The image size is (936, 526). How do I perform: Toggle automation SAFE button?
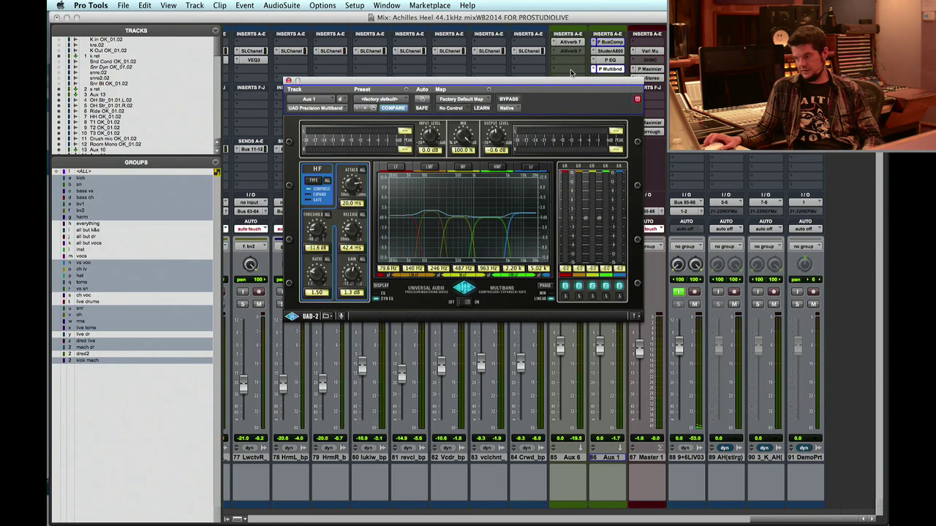click(x=422, y=108)
